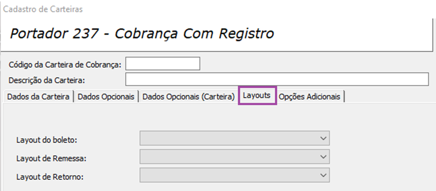Click the Código da Carteira de Cobrança field
Viewport: 436px width, 191px height.
click(x=163, y=63)
